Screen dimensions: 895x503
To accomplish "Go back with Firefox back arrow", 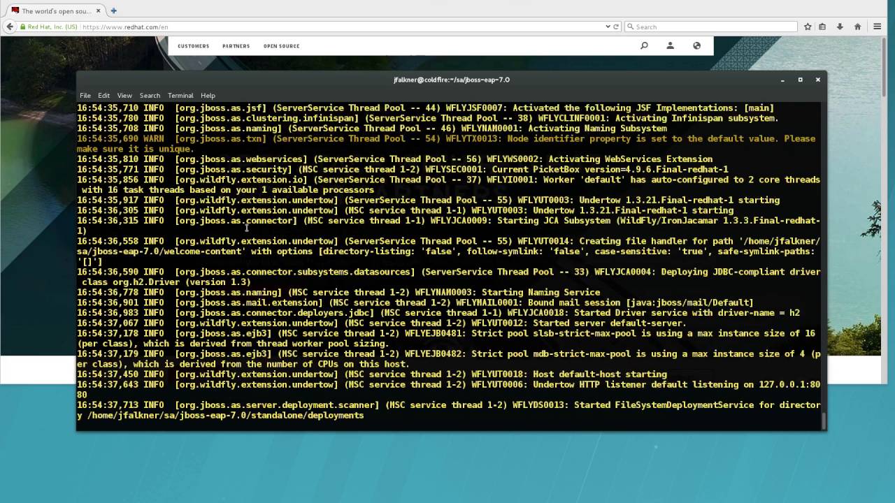I will 10,27.
